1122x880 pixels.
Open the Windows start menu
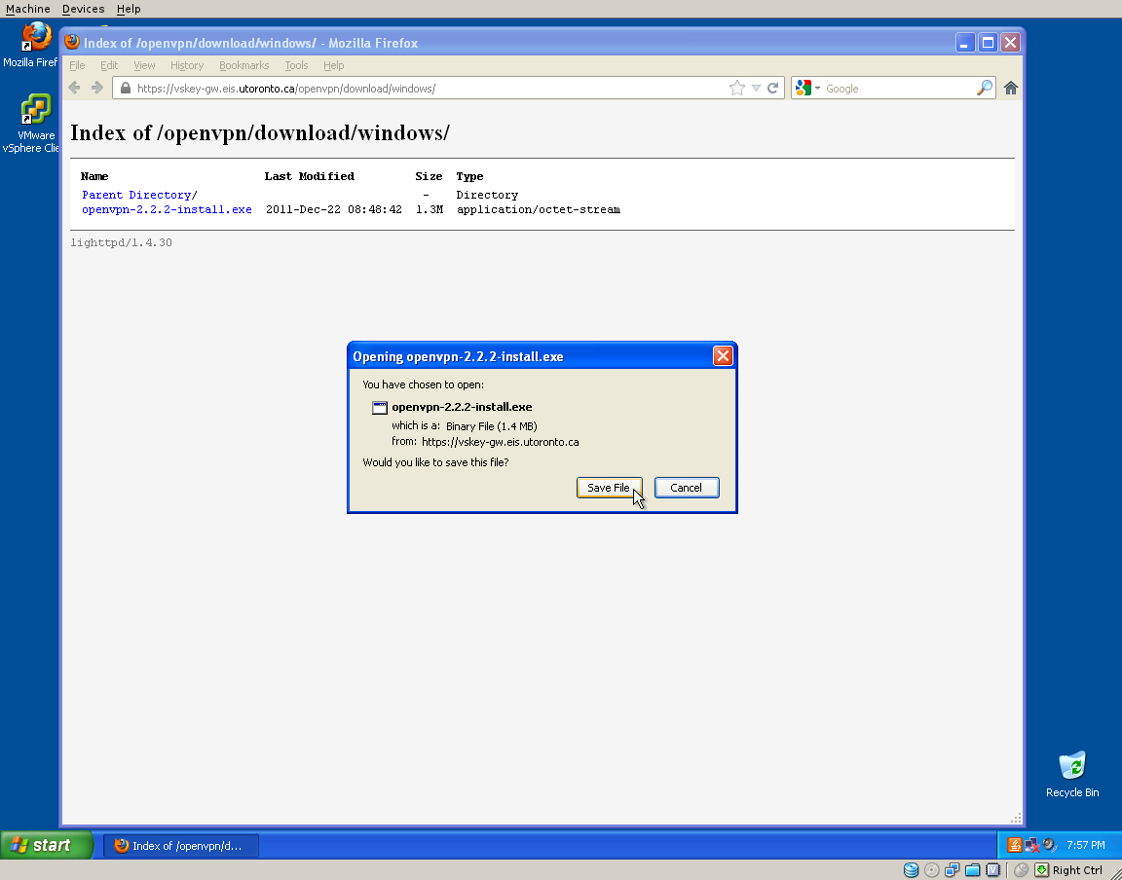[x=47, y=845]
